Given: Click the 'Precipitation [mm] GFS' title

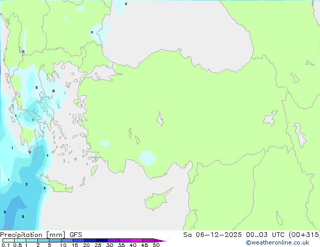Looking at the screenshot, I should [x=41, y=235].
